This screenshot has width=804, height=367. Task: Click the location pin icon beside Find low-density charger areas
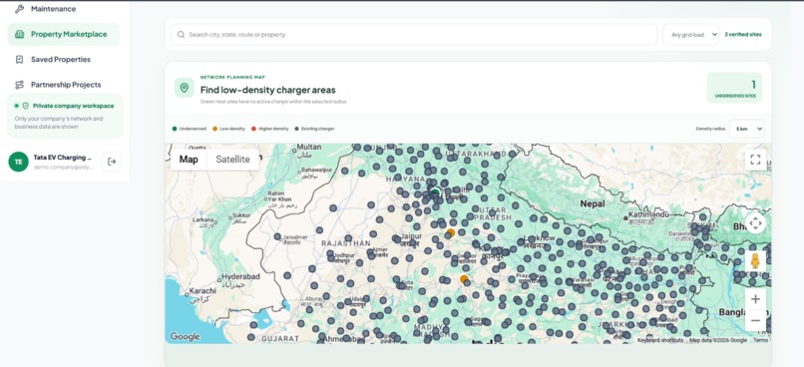point(185,88)
